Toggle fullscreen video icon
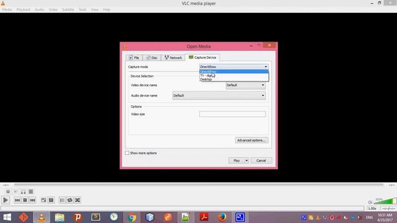397x223 pixels. coord(43,200)
